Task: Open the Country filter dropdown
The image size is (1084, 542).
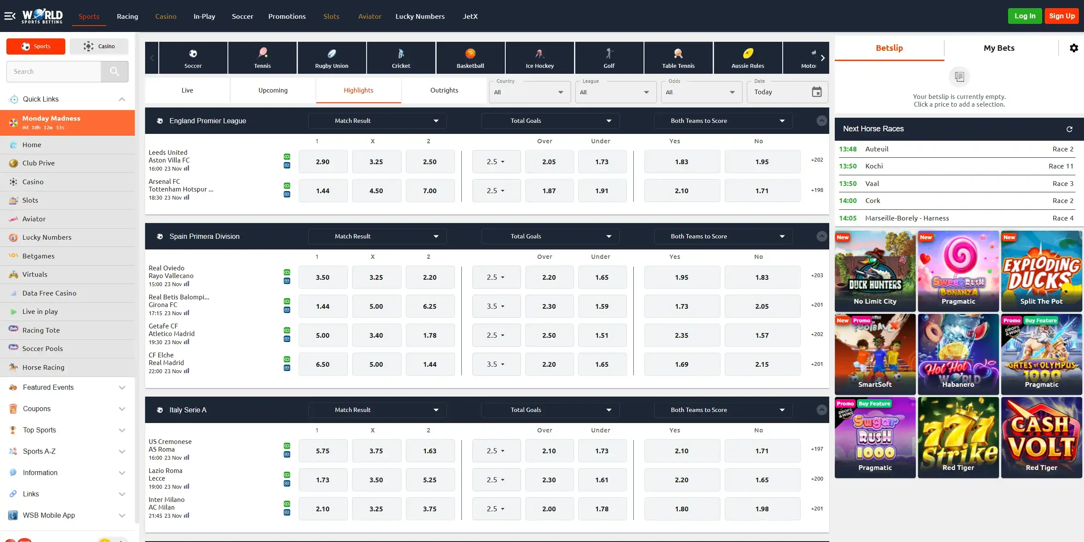Action: (x=529, y=92)
